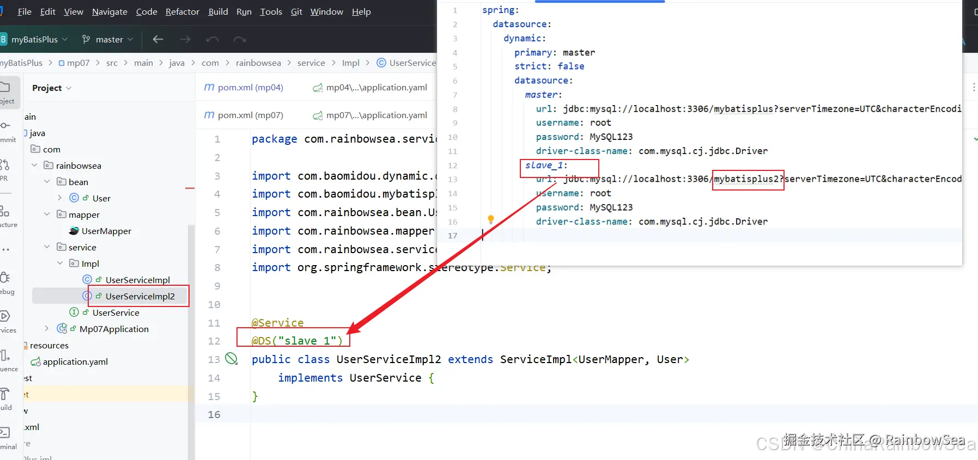
Task: Click the @DS("slave_1") annotation text
Action: point(297,341)
